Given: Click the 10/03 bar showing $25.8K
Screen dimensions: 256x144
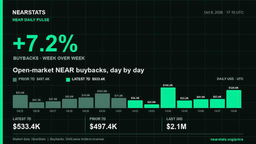Looking at the screenshot, I should (x=152, y=106).
